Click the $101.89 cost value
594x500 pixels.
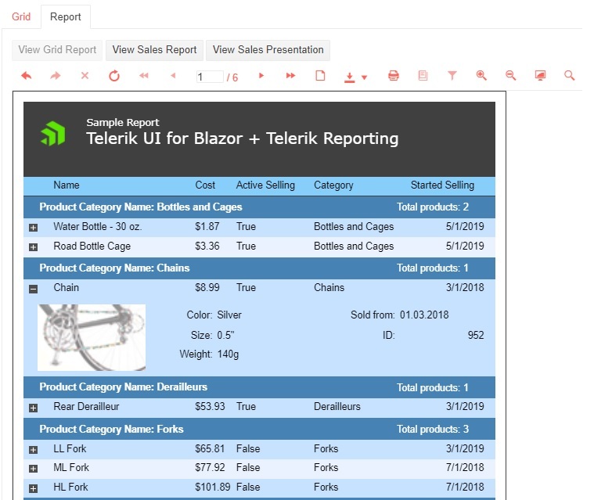[x=213, y=487]
